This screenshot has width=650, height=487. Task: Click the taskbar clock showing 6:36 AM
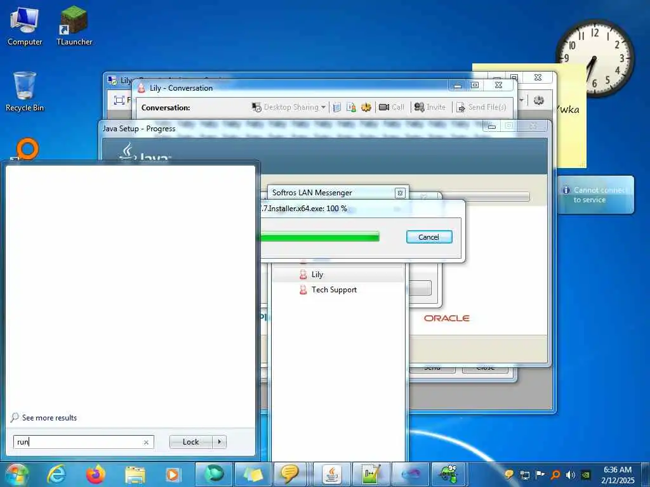click(x=618, y=474)
